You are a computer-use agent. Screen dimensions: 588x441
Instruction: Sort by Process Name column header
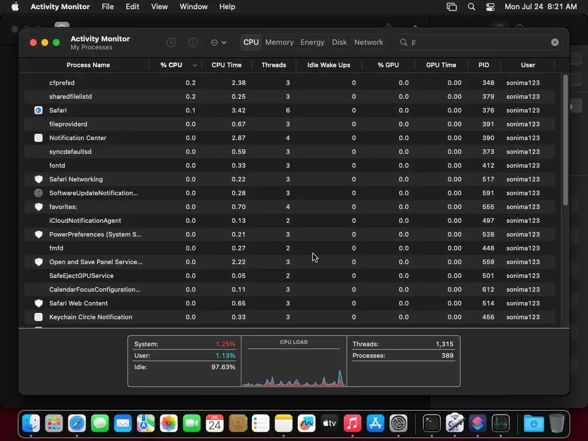(x=88, y=65)
